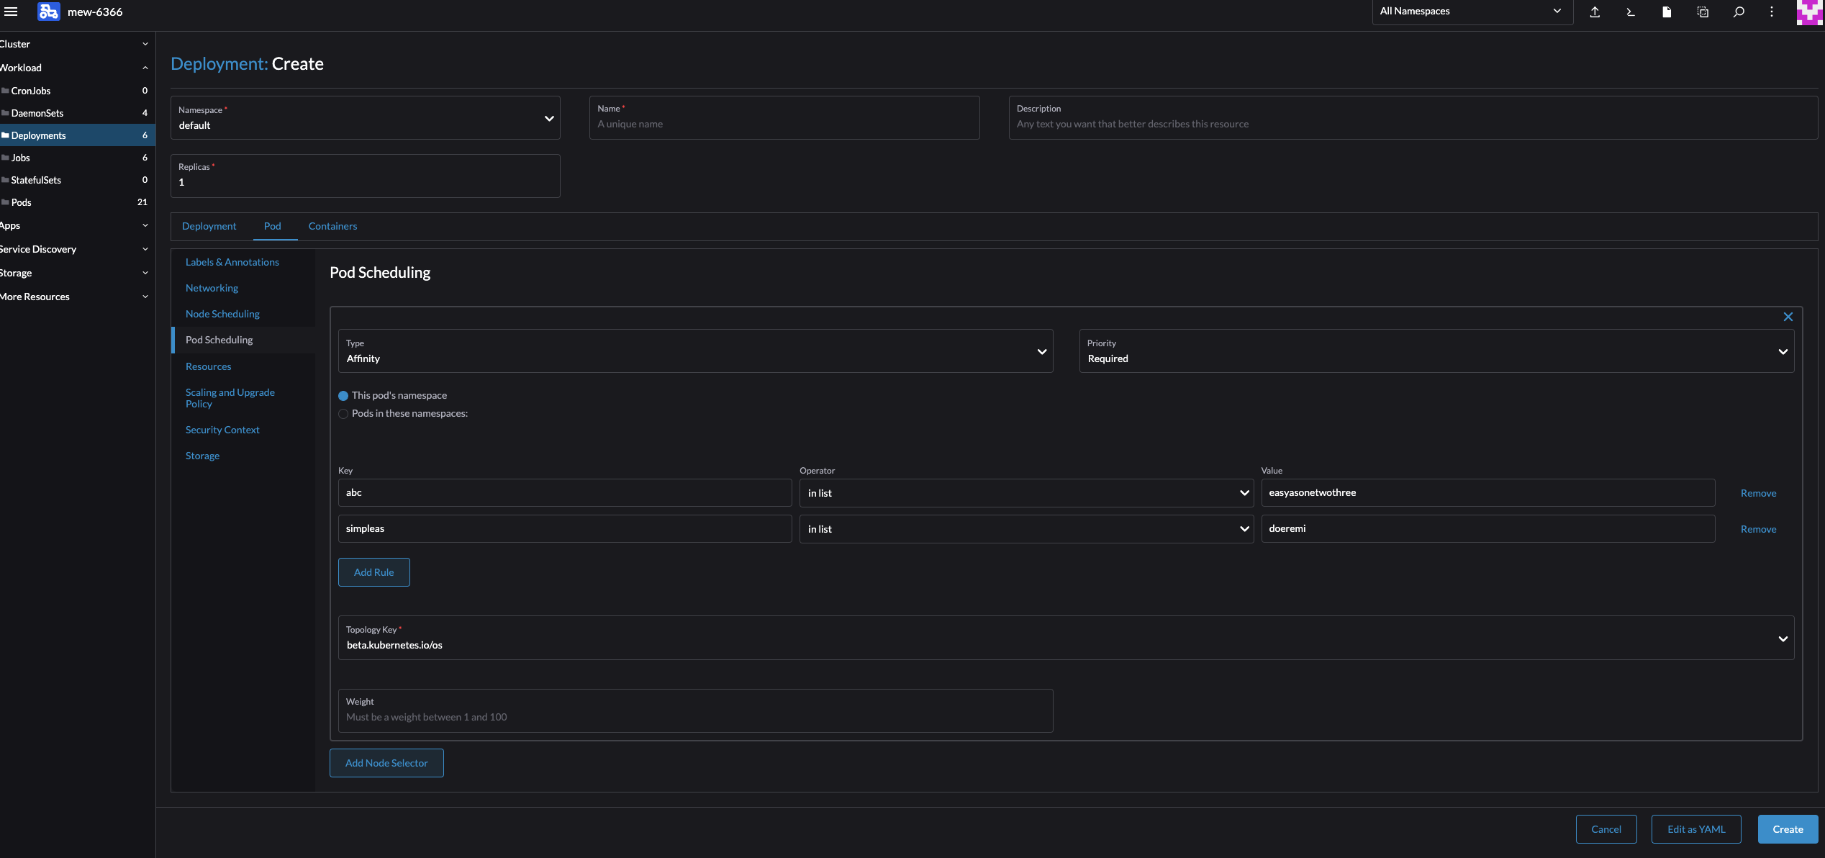Select Node Scheduling in the Pod sidebar
Viewport: 1825px width, 858px height.
coord(222,314)
